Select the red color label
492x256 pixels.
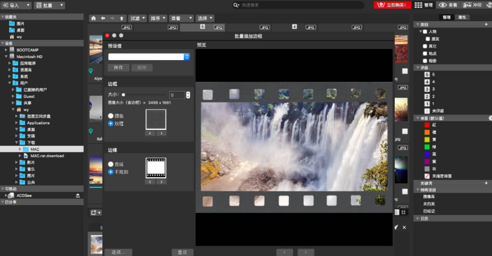427,125
